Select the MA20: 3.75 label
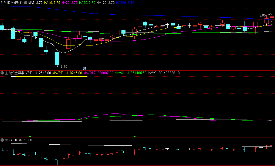Image resolution: width=275 pixels, height=166 pixels. coord(69,3)
